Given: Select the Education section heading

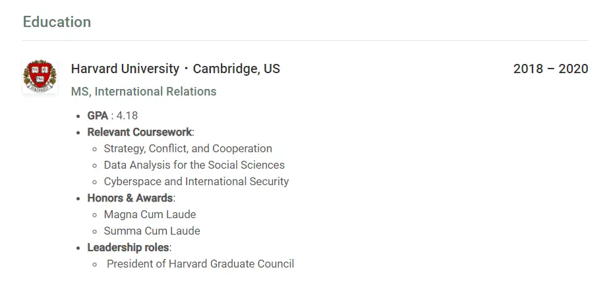Looking at the screenshot, I should click(x=57, y=22).
